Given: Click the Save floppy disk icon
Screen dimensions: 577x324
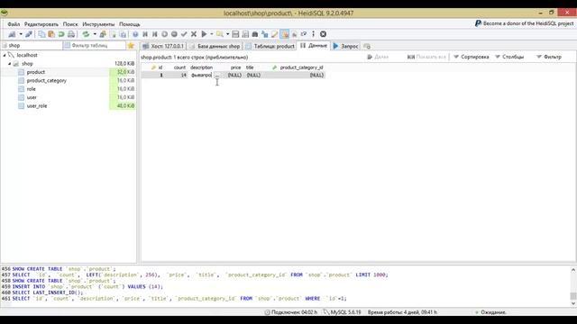Looking at the screenshot, I should click(x=235, y=34).
